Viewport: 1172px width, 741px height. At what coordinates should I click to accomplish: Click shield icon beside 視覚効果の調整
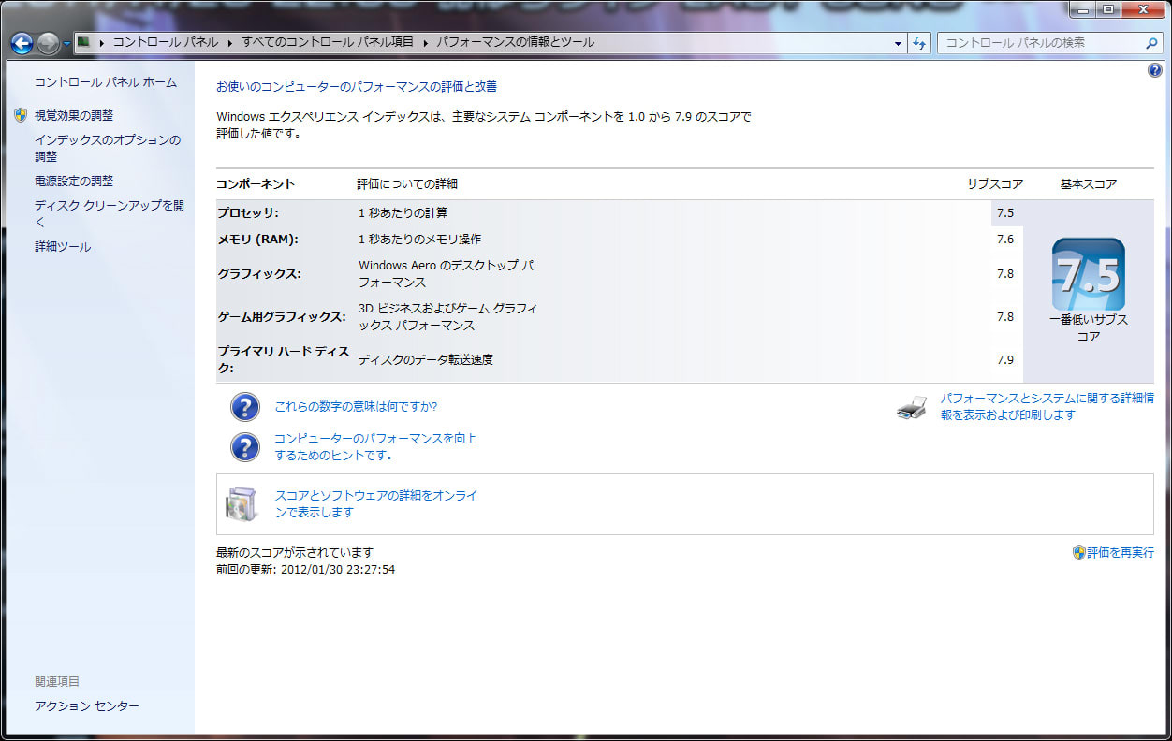tap(21, 115)
